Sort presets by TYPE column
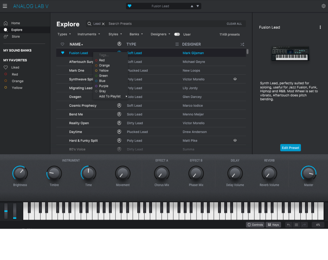 coord(131,44)
